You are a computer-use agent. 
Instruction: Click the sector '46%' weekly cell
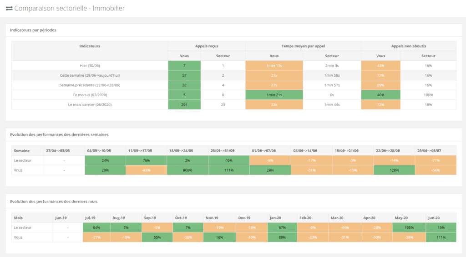pyautogui.click(x=229, y=160)
